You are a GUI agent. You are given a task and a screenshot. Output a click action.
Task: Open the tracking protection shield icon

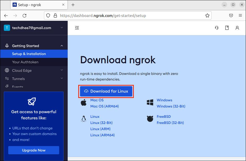tap(48, 15)
